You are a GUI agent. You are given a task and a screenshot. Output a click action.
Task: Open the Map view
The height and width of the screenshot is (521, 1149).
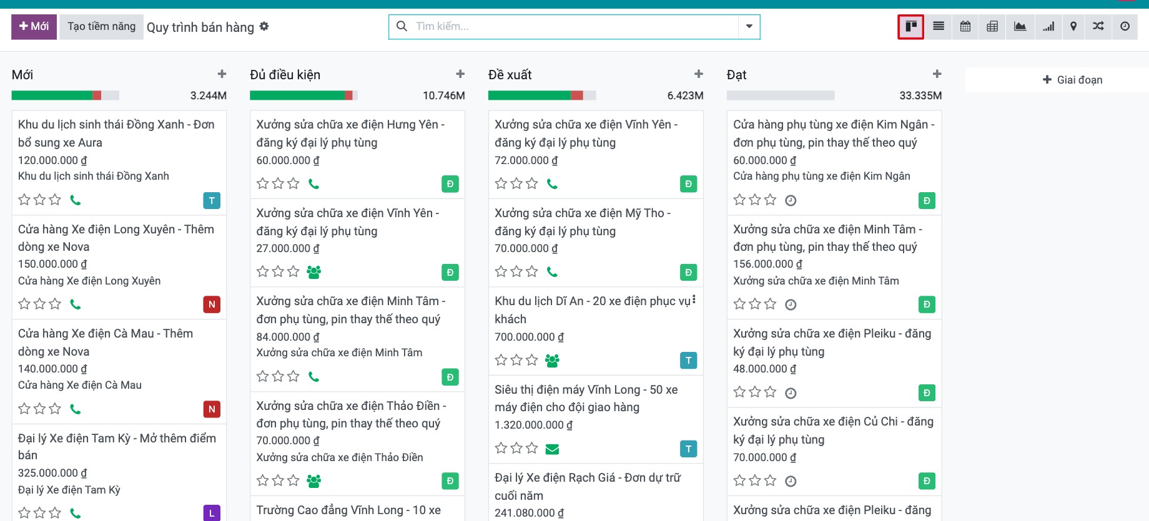point(1073,27)
